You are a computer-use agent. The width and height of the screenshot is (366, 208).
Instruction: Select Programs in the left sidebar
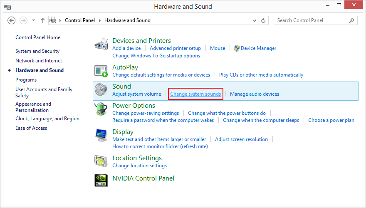pyautogui.click(x=26, y=80)
